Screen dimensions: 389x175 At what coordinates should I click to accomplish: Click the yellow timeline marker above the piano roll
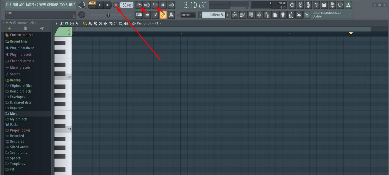[x=351, y=33]
